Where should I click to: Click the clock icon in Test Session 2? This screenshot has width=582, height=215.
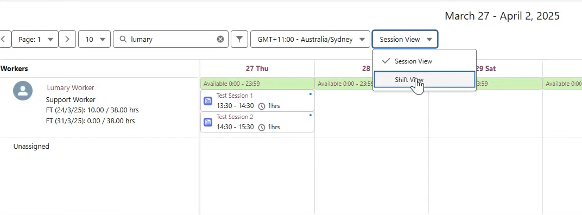click(x=262, y=128)
